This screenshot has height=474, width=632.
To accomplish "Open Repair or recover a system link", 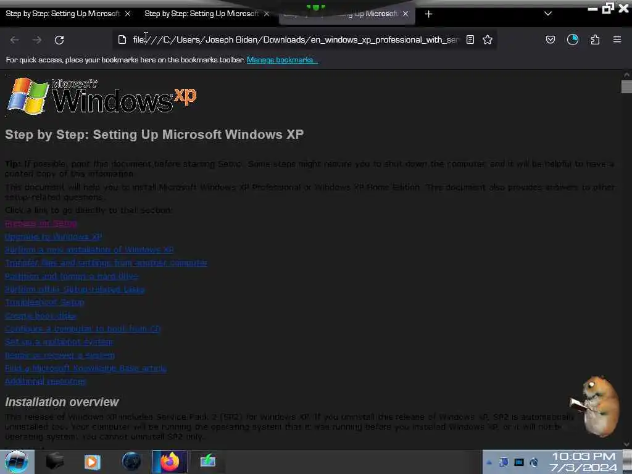I will point(60,355).
